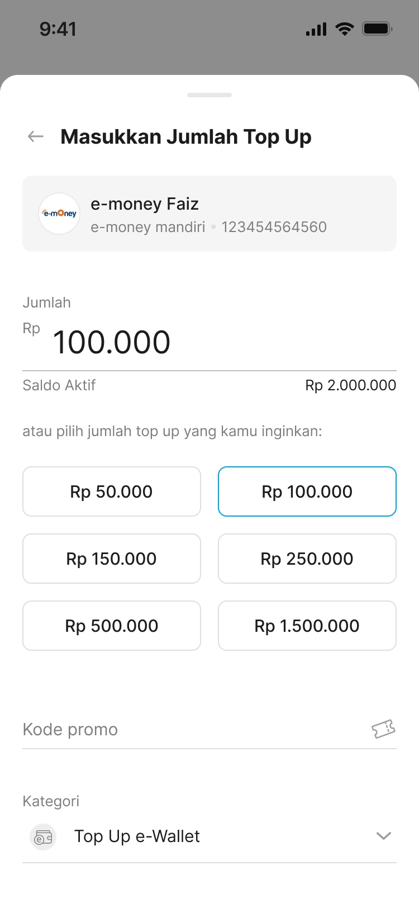This screenshot has height=908, width=419.
Task: Tap the back arrow icon
Action: (x=36, y=136)
